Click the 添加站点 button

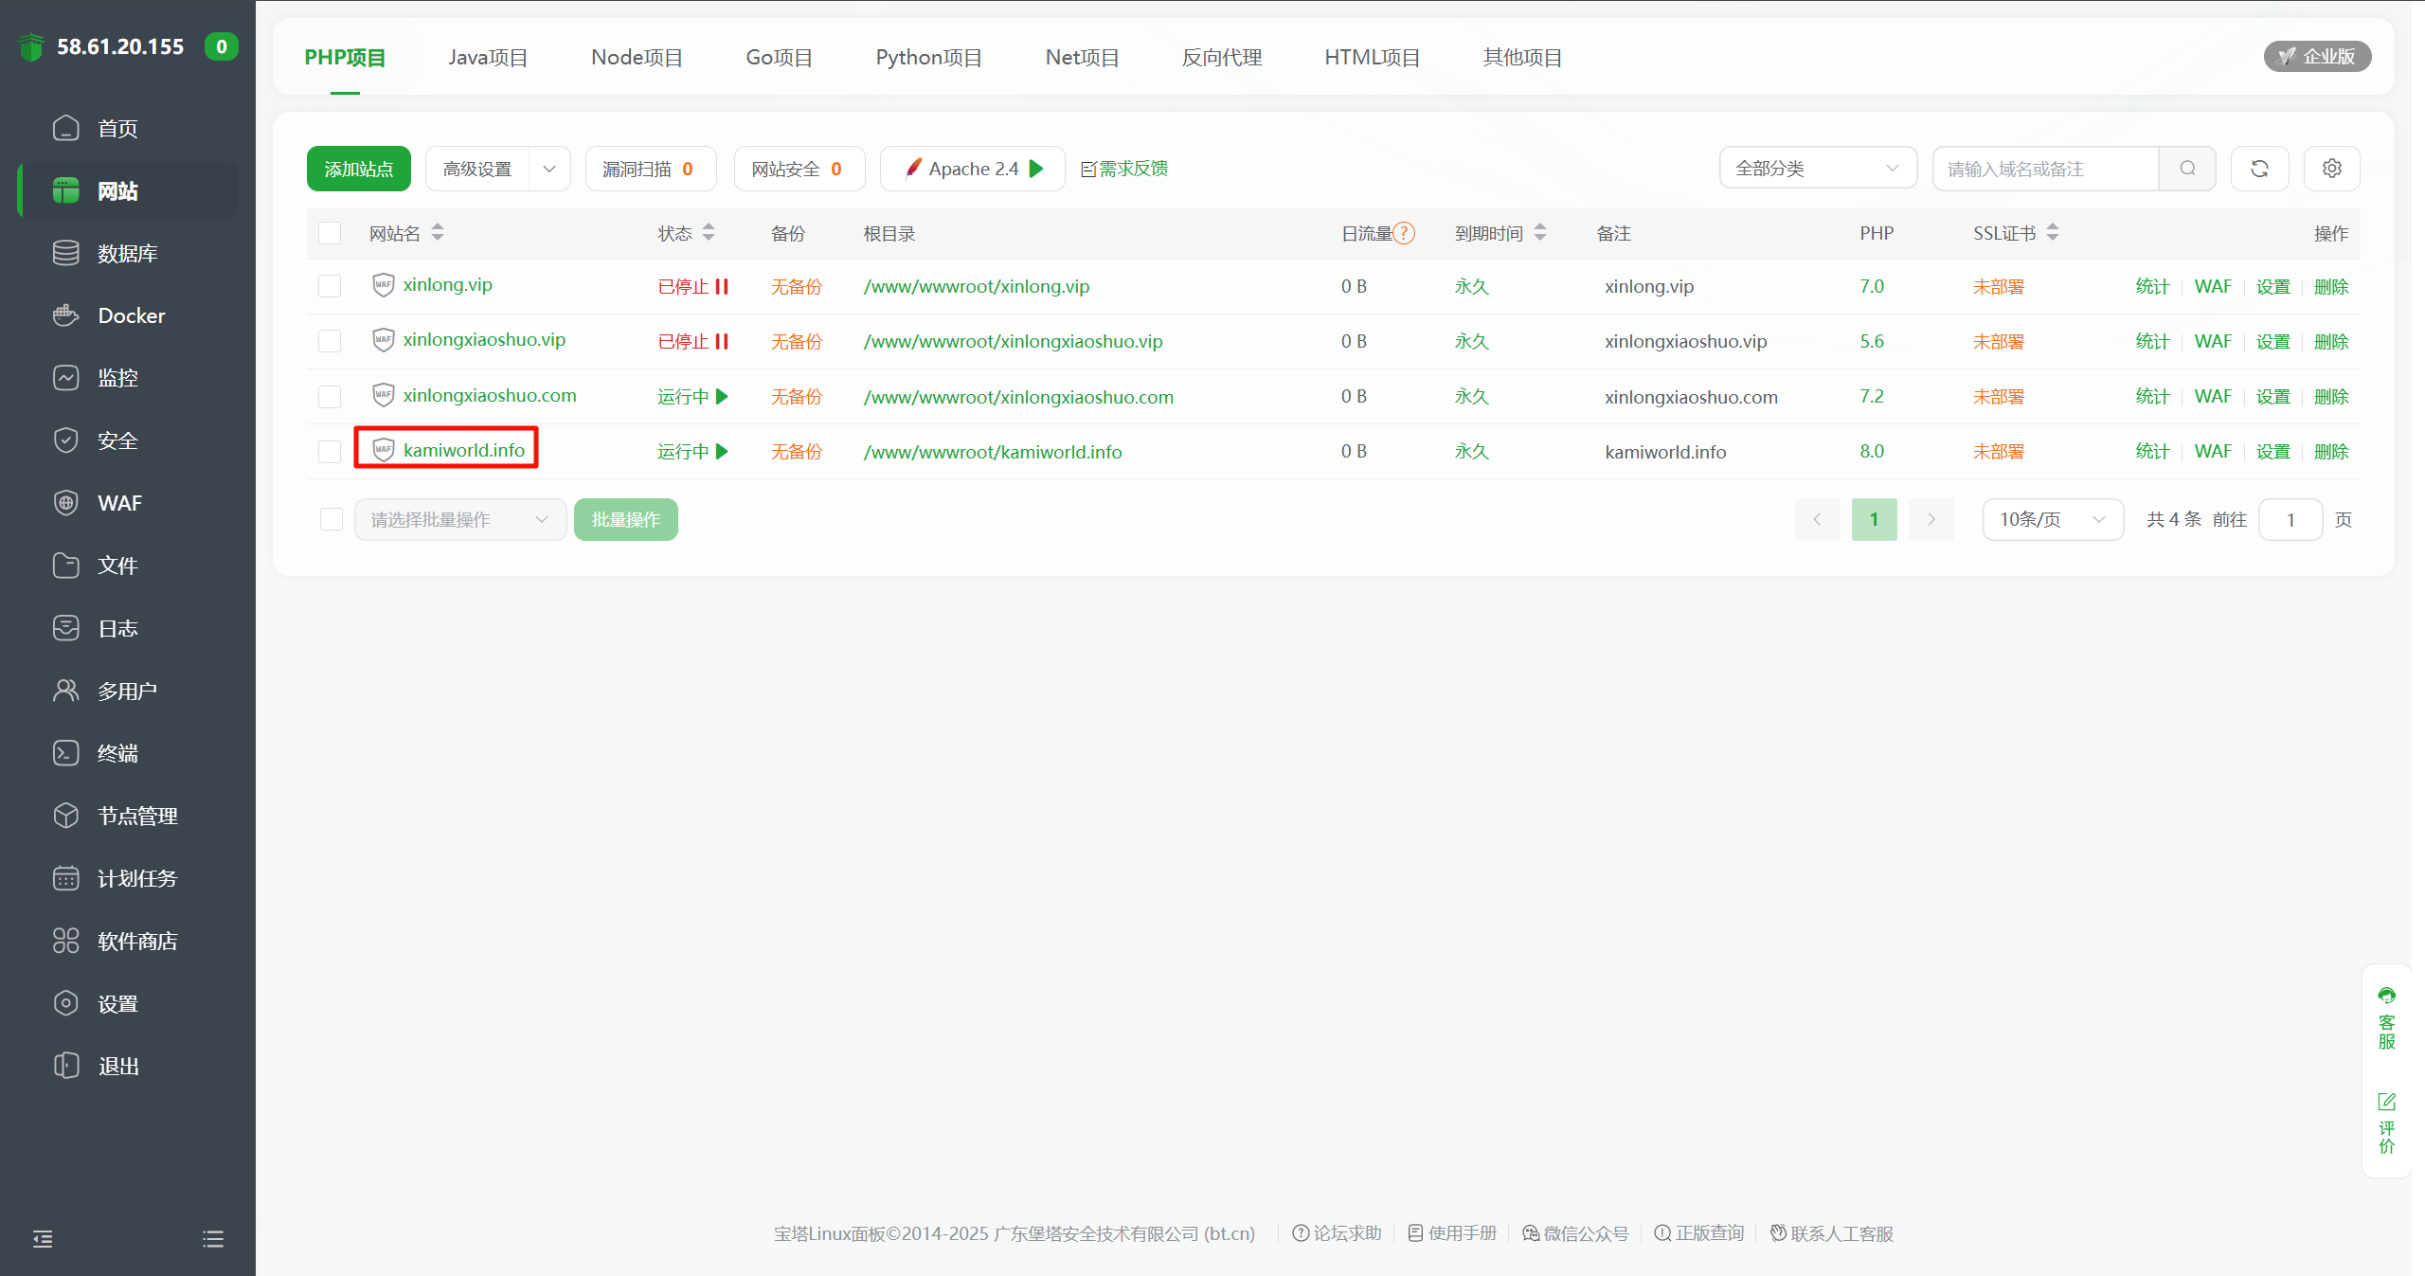pyautogui.click(x=358, y=169)
